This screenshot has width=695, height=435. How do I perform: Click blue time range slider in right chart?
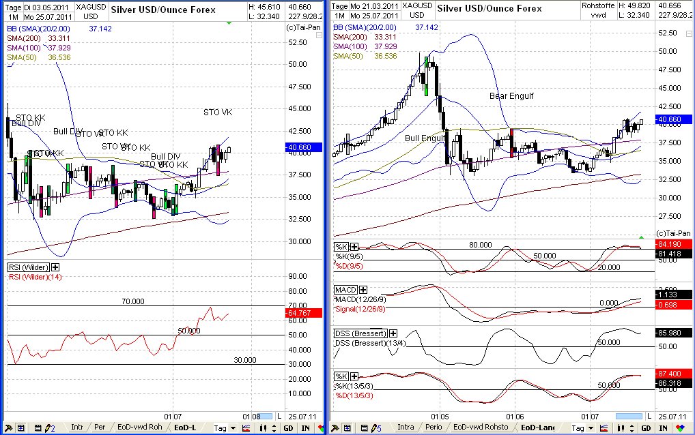pos(629,417)
